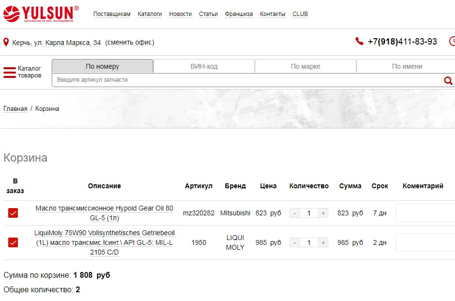Click the Корзина breadcrumb text
This screenshot has width=455, height=301.
[x=47, y=109]
